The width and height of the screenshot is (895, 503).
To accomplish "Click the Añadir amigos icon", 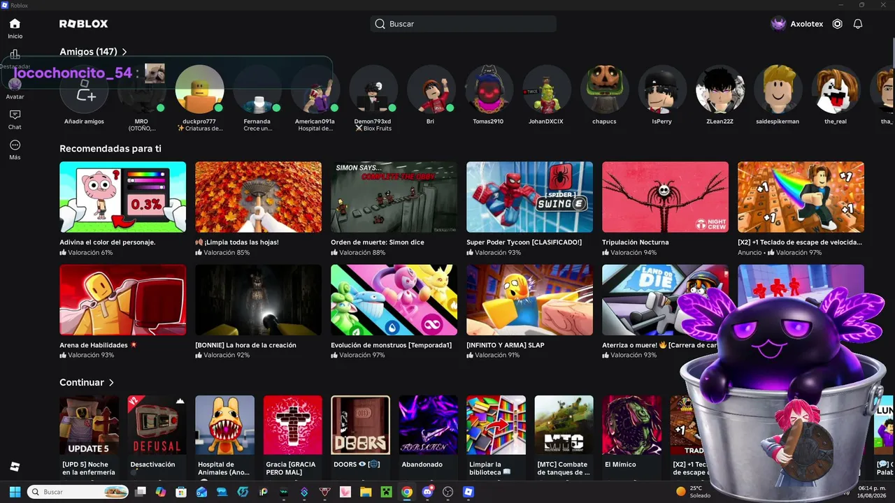I will coord(84,89).
